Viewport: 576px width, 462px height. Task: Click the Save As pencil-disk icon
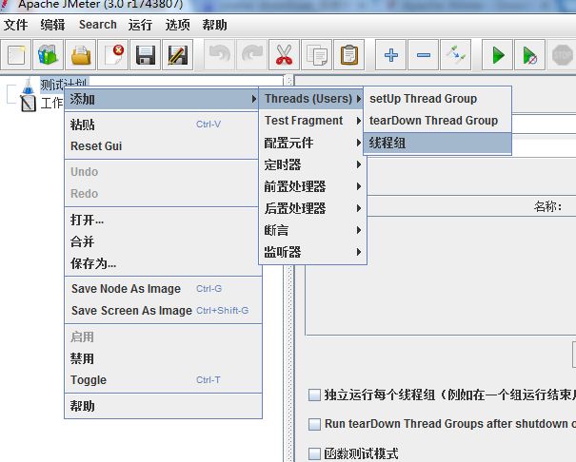tap(177, 55)
